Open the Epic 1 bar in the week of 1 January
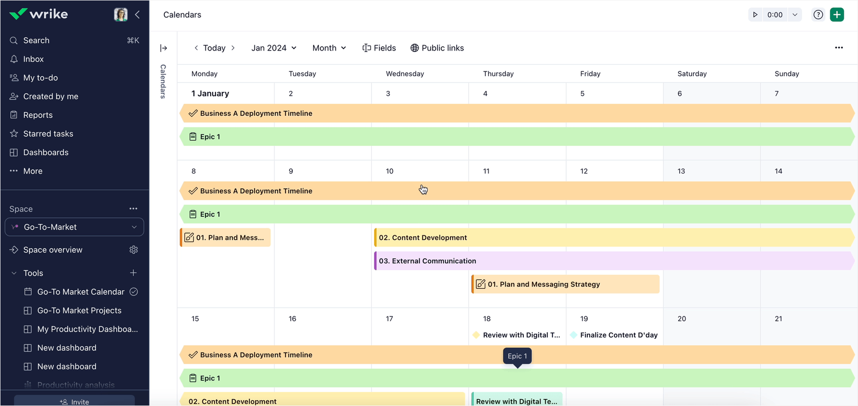This screenshot has width=858, height=406. tap(517, 137)
